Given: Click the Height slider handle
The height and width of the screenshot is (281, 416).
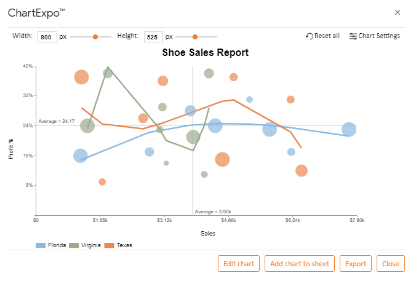Looking at the screenshot, I should pos(195,37).
